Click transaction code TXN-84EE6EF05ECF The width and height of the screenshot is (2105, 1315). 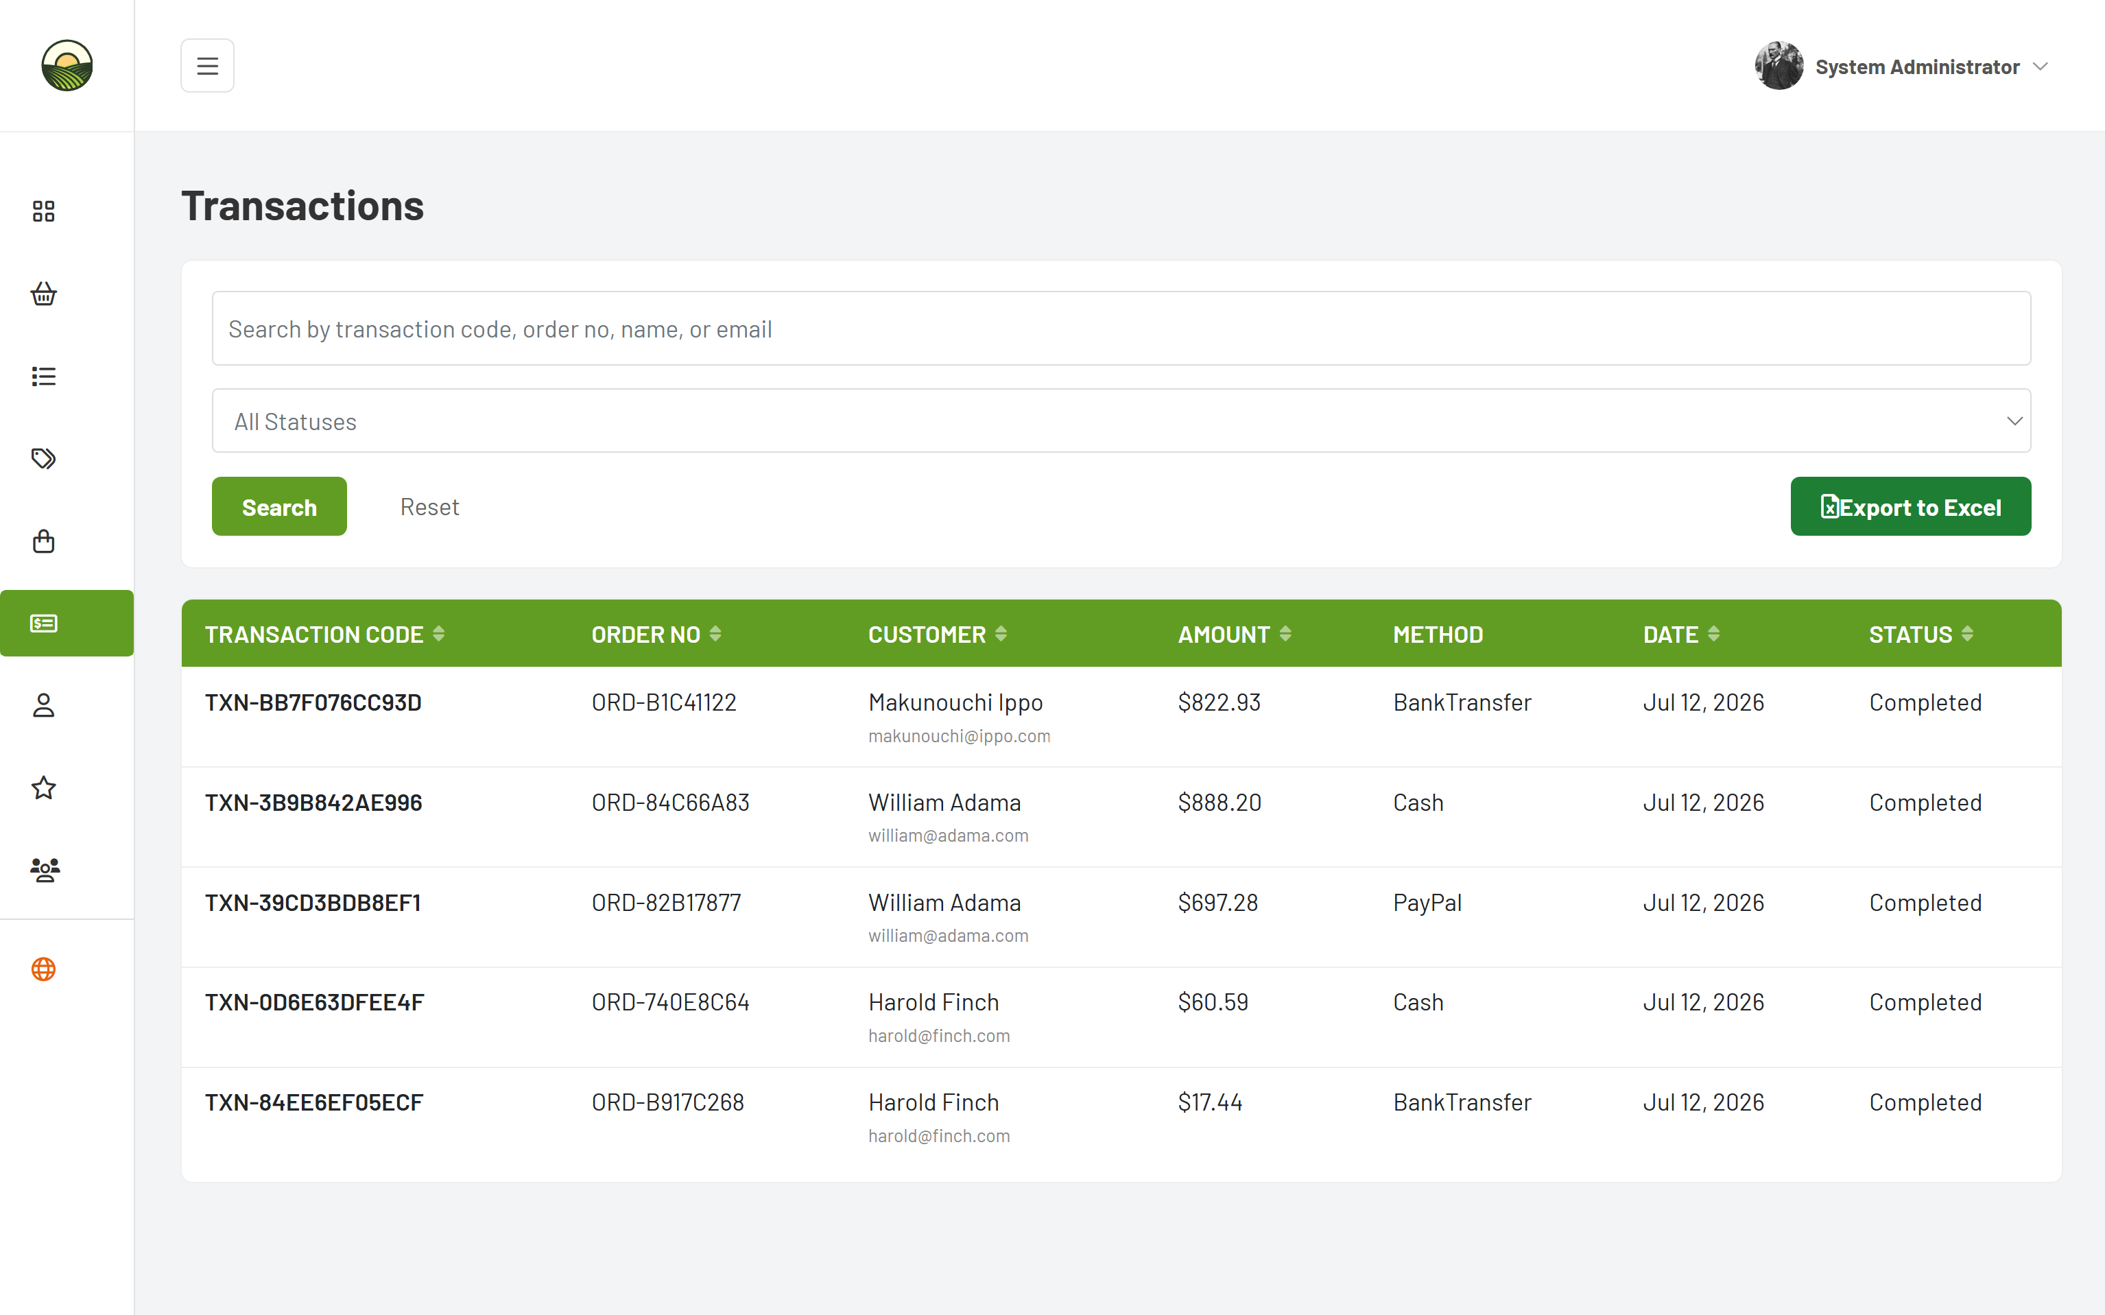coord(314,1103)
